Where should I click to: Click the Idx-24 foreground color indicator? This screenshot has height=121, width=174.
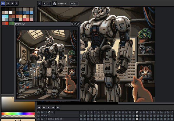pyautogui.click(x=18, y=120)
